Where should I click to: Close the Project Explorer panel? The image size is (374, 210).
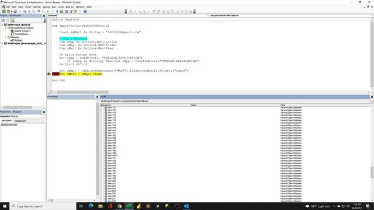(x=44, y=16)
